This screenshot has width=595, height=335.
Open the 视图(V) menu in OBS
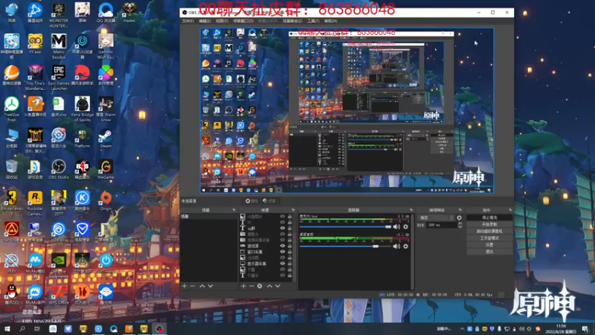pos(222,21)
